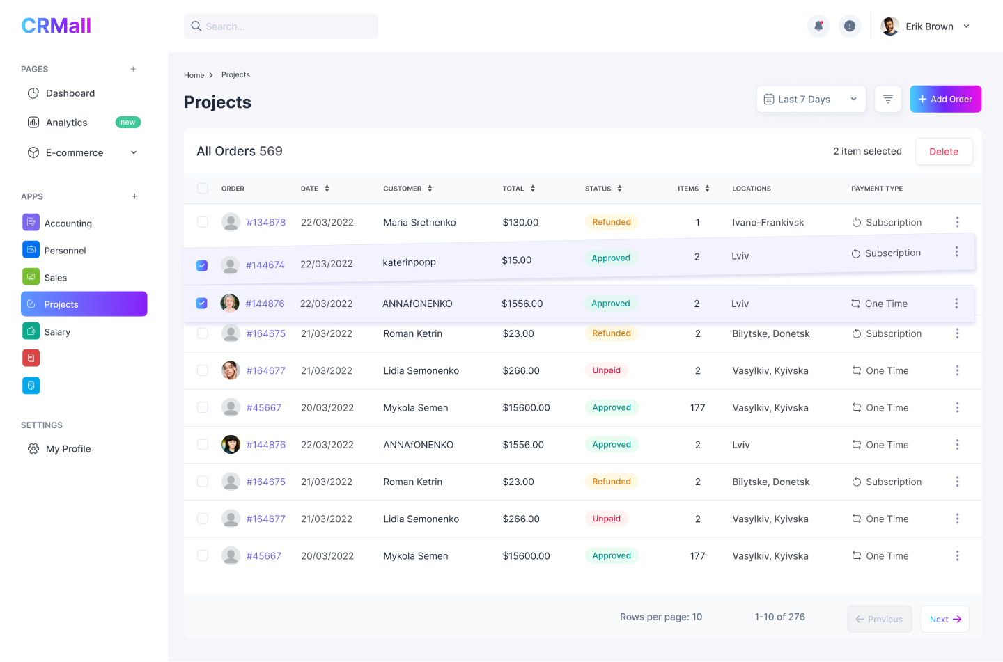Click the blue app icon above Settings
This screenshot has width=1003, height=662.
coord(31,386)
